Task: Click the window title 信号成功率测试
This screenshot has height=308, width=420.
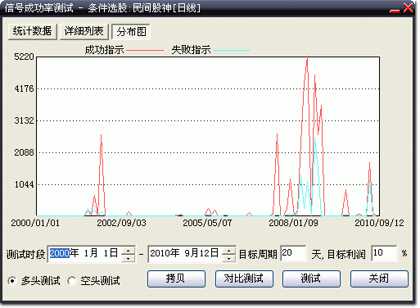Action: click(x=39, y=8)
